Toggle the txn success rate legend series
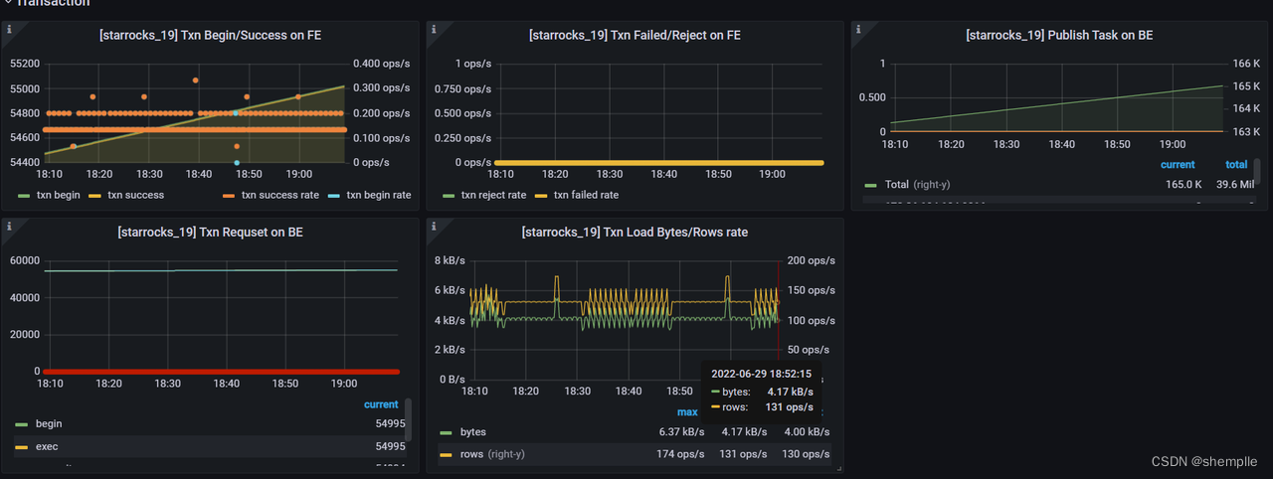This screenshot has height=479, width=1273. tap(280, 195)
